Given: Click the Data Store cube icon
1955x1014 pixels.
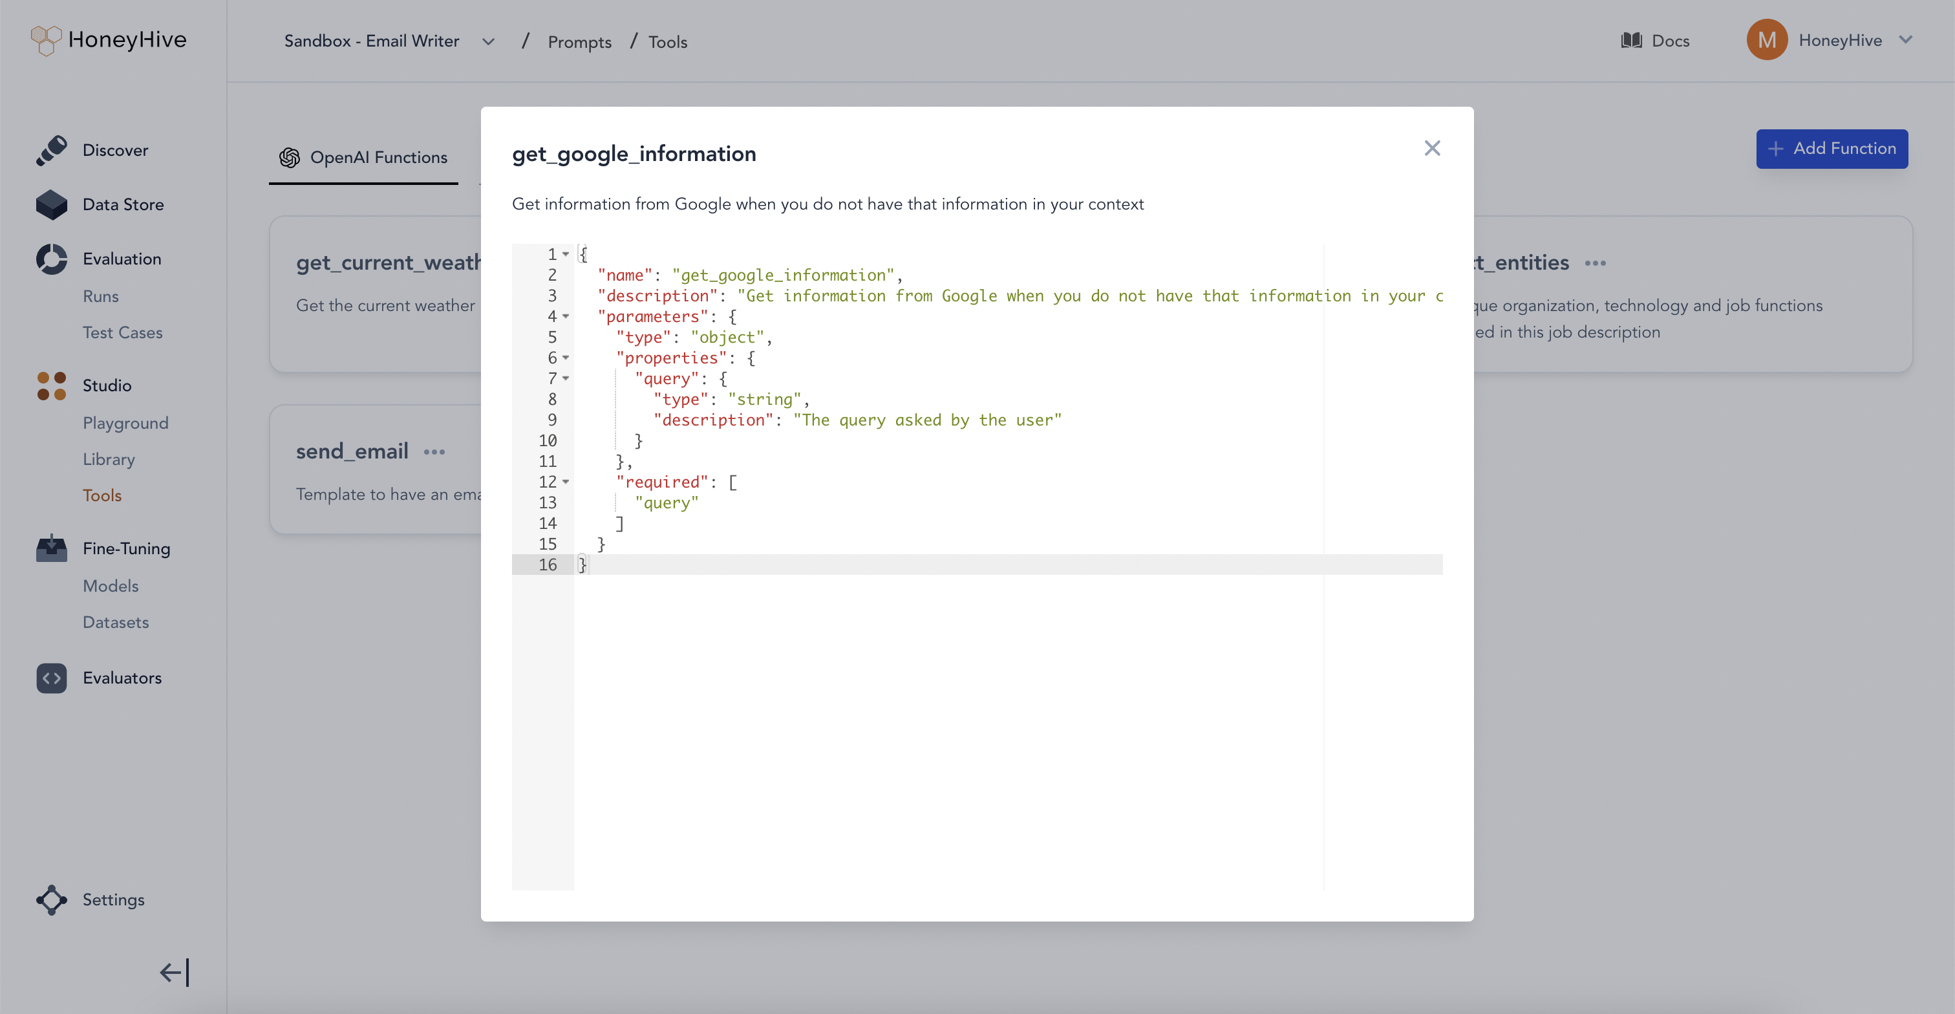Looking at the screenshot, I should 52,205.
